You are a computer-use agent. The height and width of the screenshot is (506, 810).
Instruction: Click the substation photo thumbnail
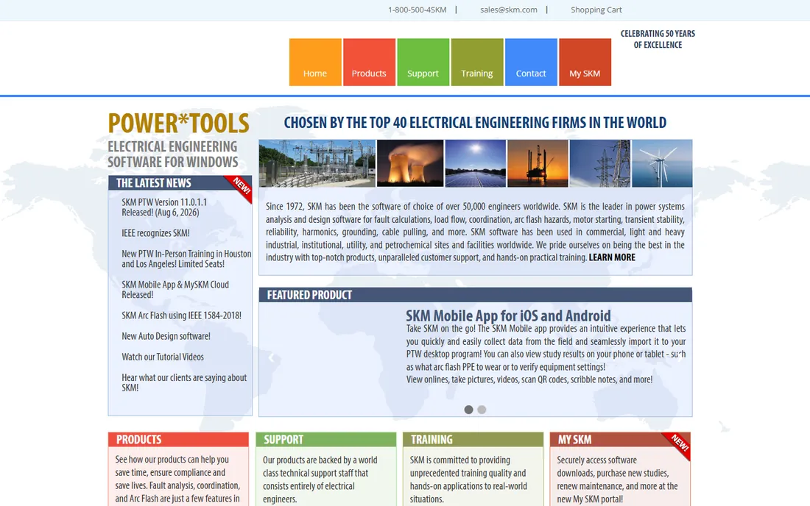(317, 163)
